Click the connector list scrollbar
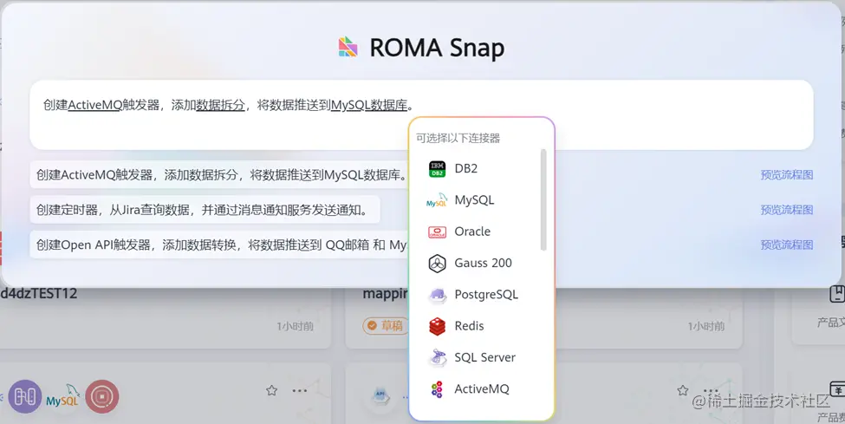Viewport: 845px width, 424px height. pyautogui.click(x=543, y=200)
